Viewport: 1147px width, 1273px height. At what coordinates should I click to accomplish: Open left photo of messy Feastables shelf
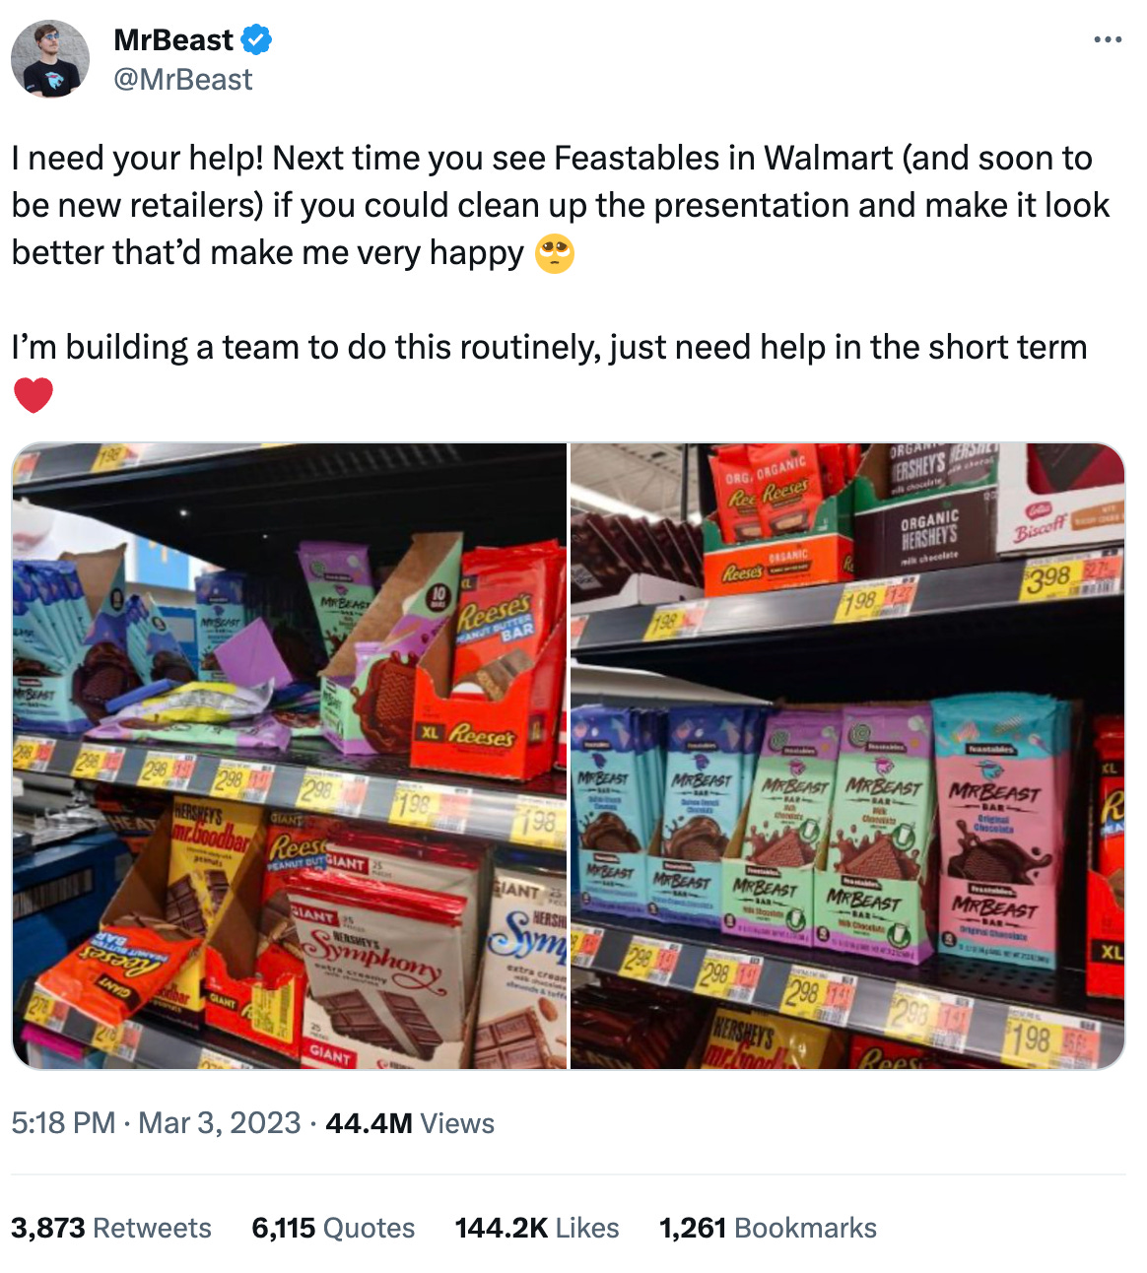[290, 756]
